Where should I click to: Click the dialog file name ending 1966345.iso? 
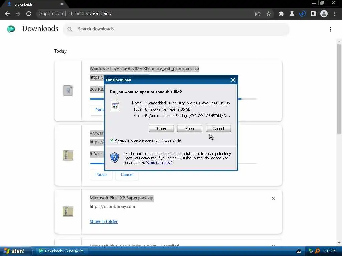[x=187, y=103]
